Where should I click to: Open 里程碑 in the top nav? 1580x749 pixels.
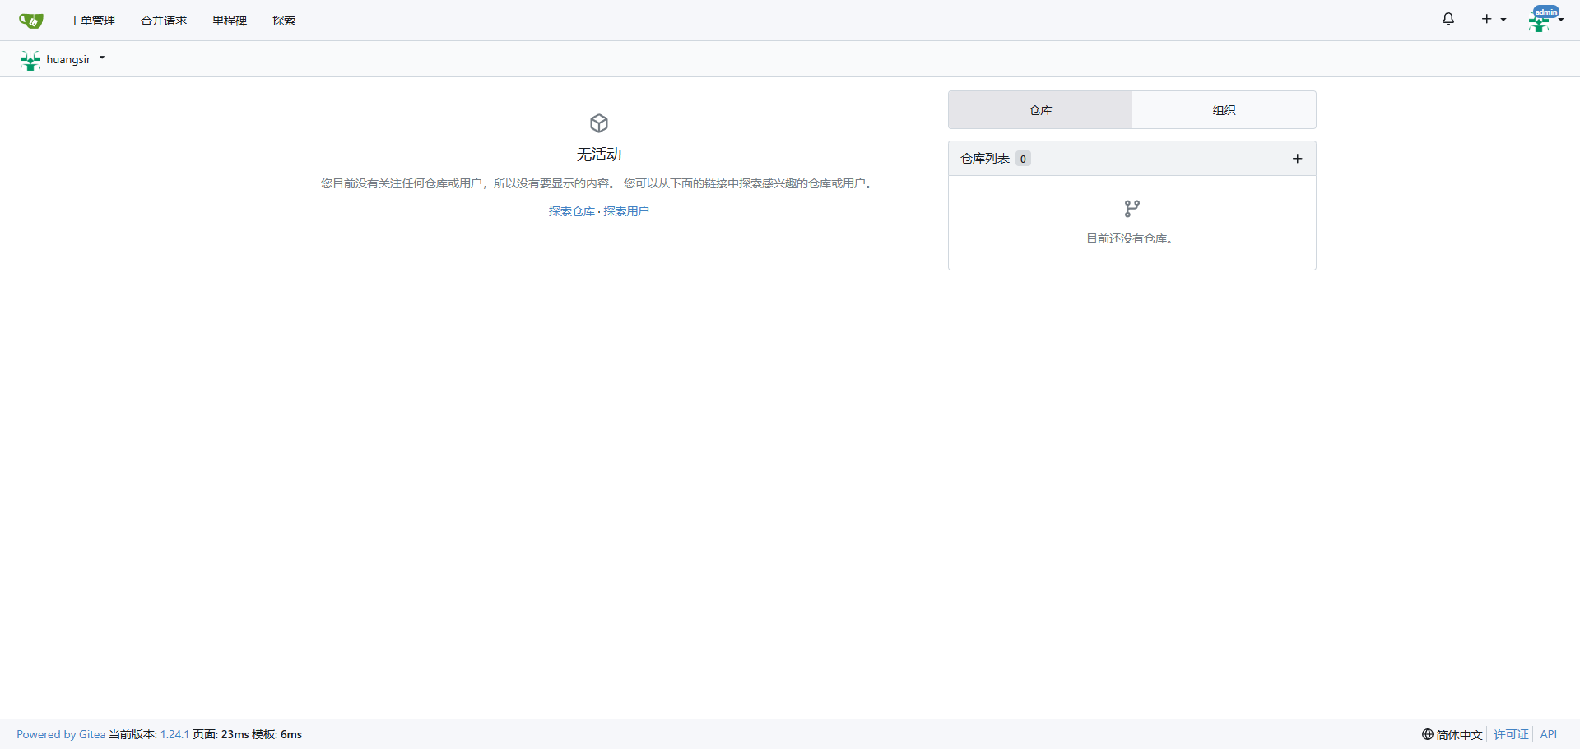(230, 21)
